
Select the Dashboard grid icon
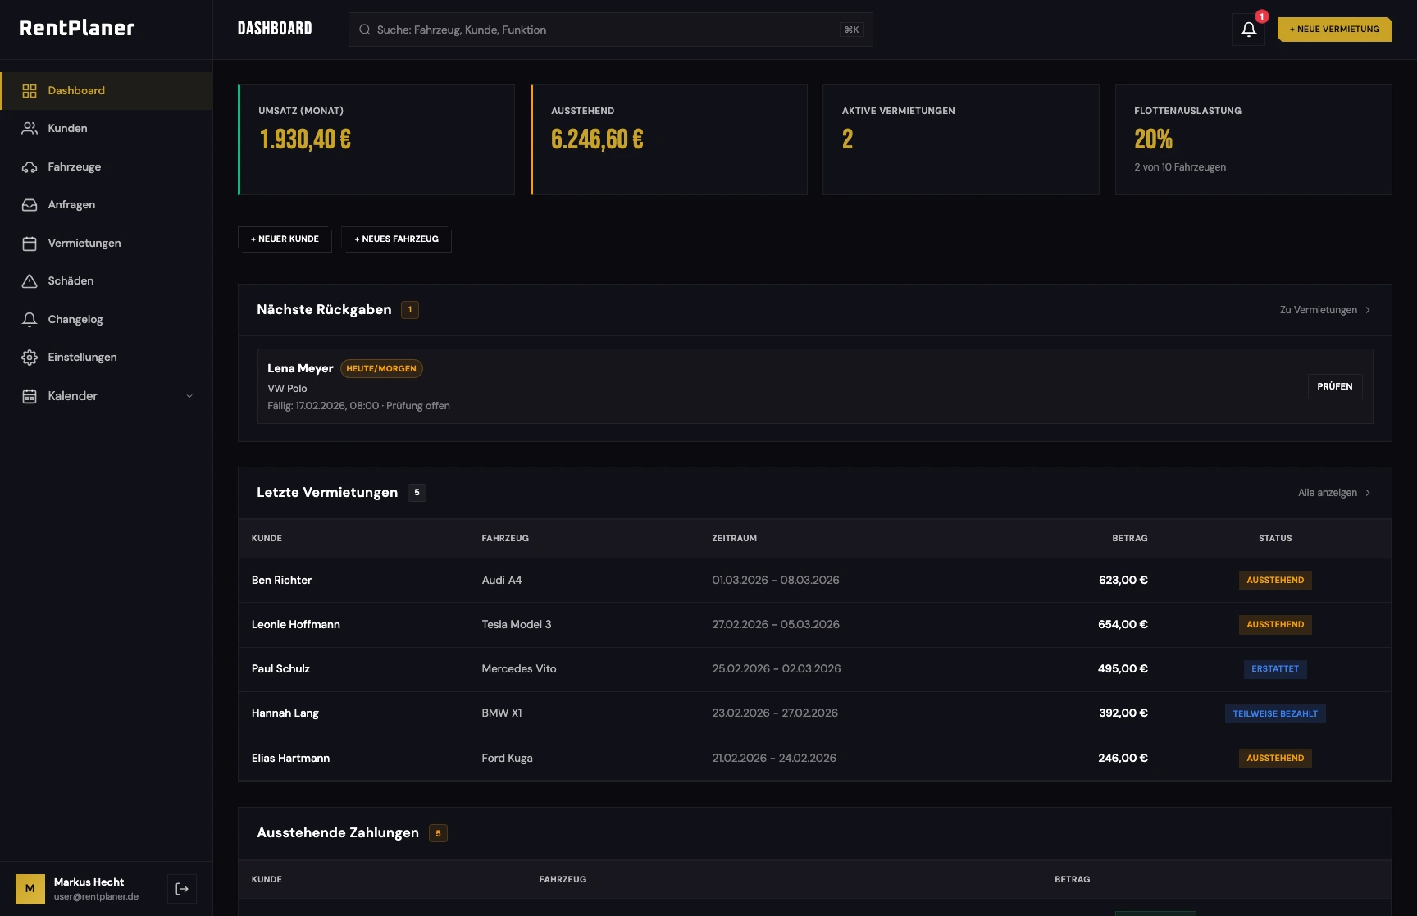(30, 90)
